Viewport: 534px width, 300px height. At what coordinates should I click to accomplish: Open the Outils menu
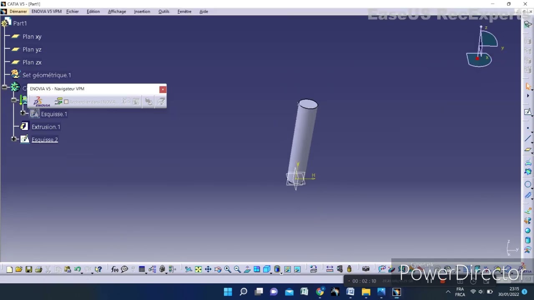point(164,11)
